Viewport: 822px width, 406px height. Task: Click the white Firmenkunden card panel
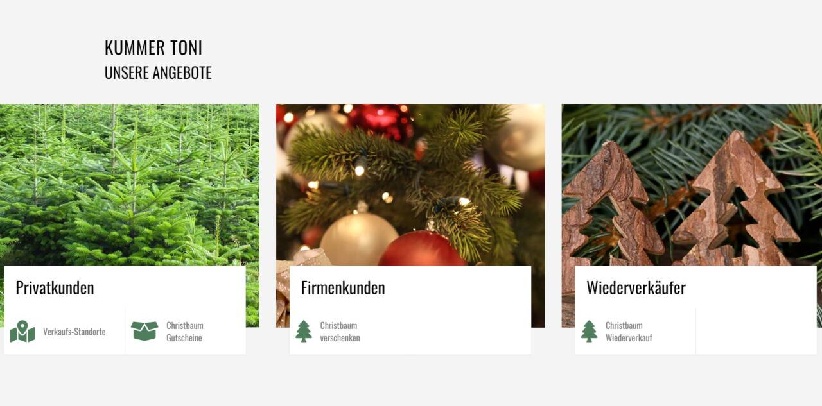click(x=410, y=310)
